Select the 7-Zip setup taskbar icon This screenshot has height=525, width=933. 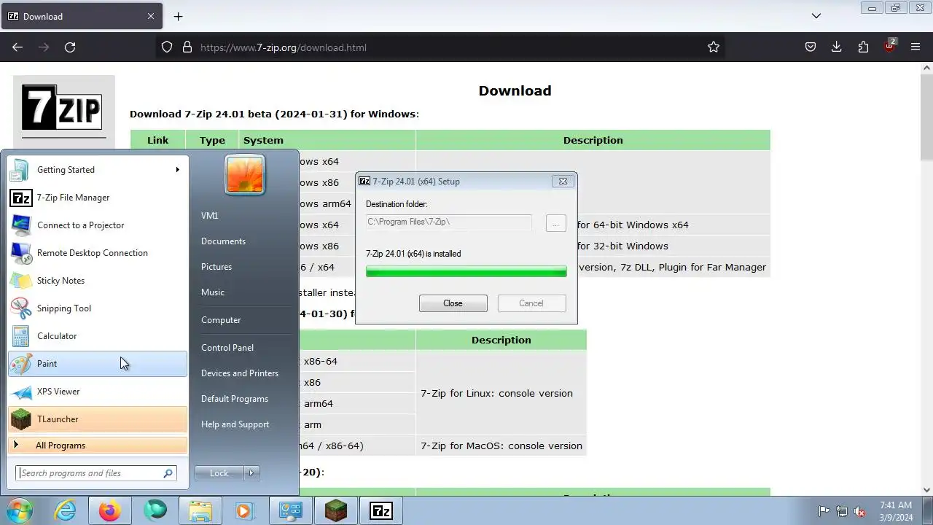381,510
